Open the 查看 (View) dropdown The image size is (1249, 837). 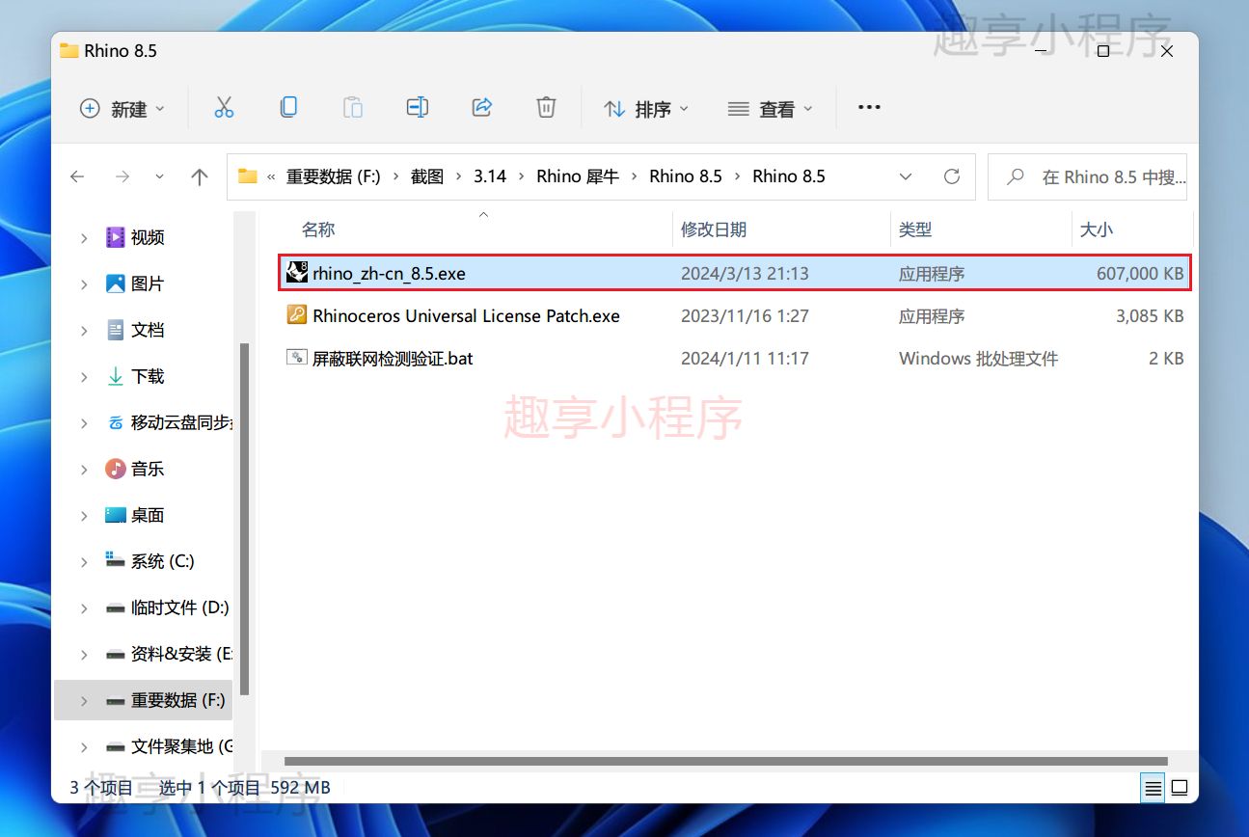[770, 109]
